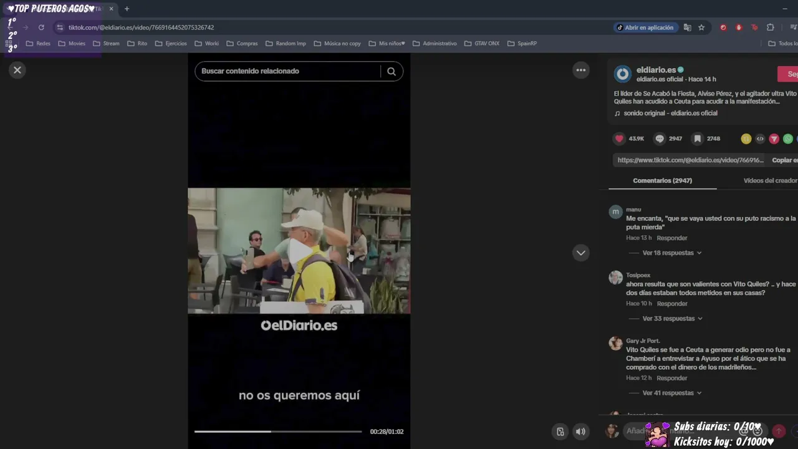Click the translate page icon
Viewport: 798px width, 449px height.
click(687, 27)
